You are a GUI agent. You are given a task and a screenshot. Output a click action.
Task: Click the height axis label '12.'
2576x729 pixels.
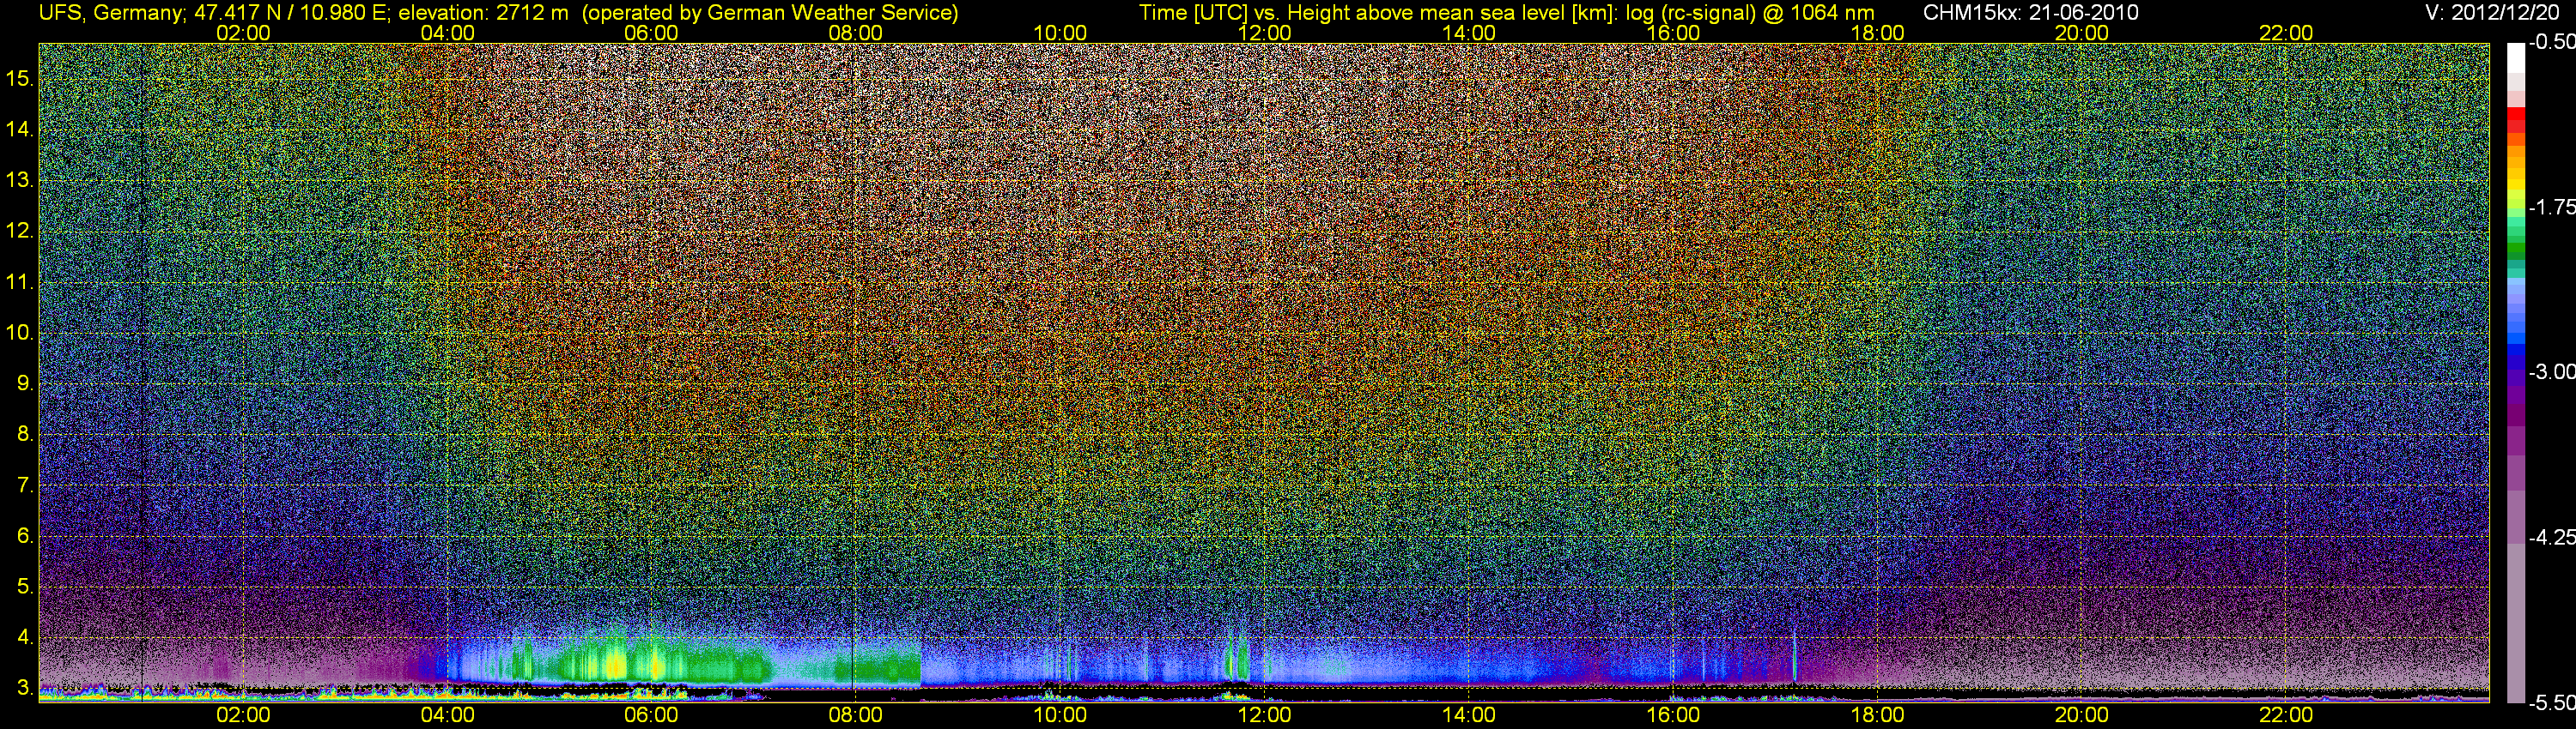[x=20, y=231]
